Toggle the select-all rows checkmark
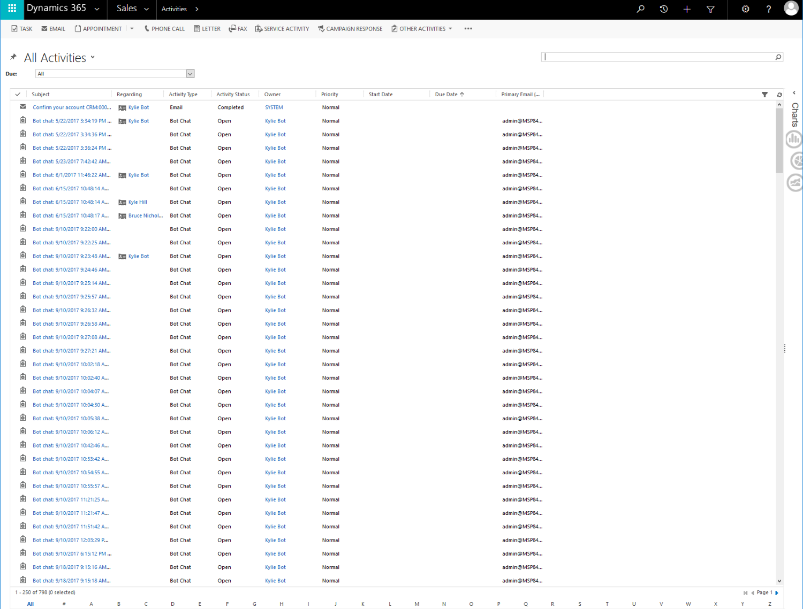This screenshot has height=609, width=803. [18, 94]
